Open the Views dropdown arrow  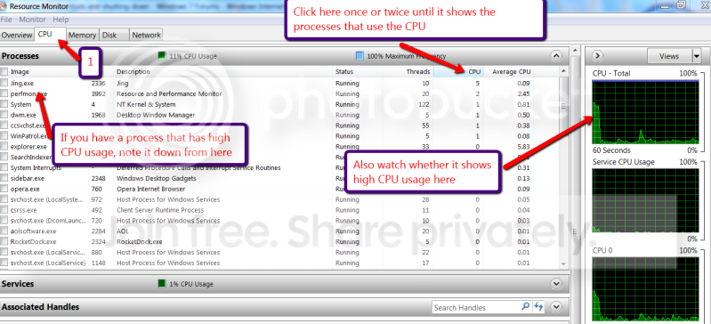pyautogui.click(x=697, y=56)
